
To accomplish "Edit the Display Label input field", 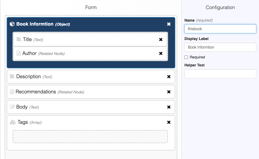I will tap(220, 47).
